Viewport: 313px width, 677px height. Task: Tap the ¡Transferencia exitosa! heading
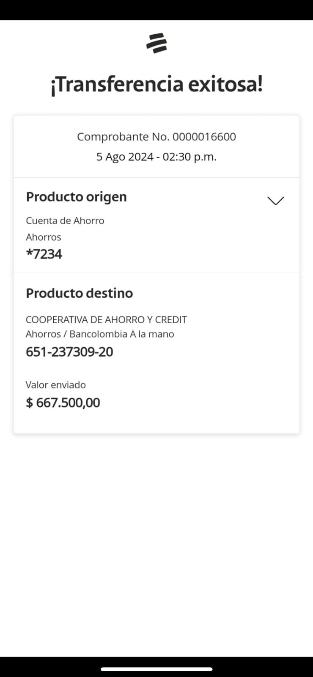[156, 84]
